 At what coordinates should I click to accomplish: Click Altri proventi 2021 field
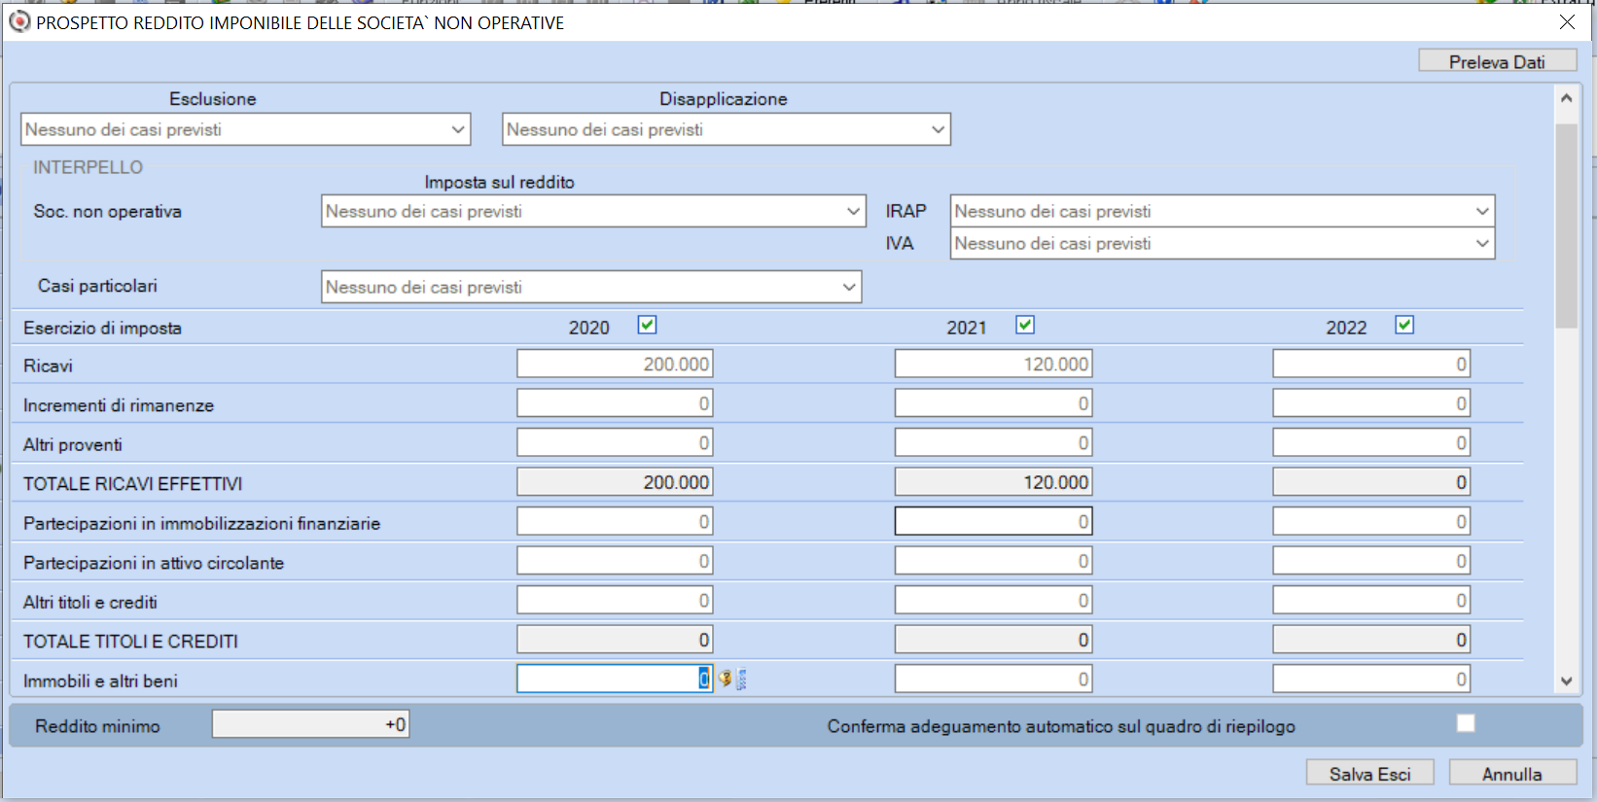tap(993, 442)
